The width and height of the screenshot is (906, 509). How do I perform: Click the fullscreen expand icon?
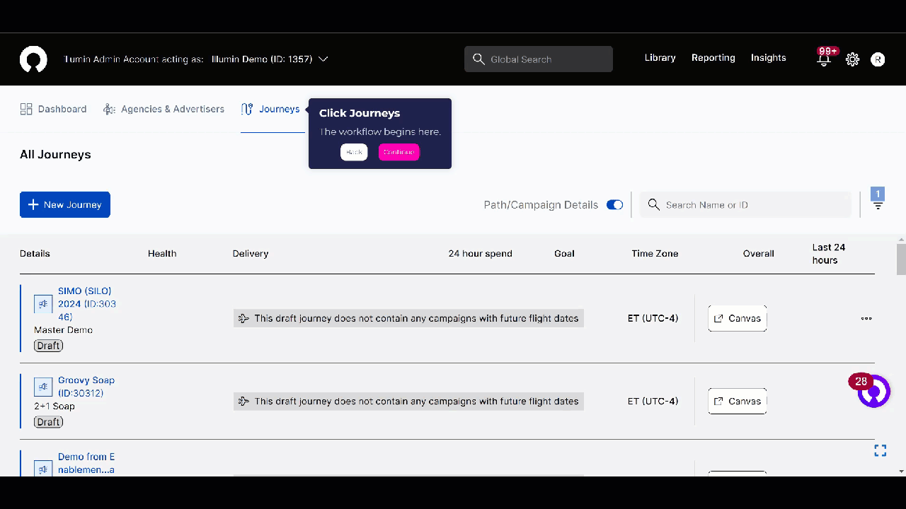coord(880,450)
